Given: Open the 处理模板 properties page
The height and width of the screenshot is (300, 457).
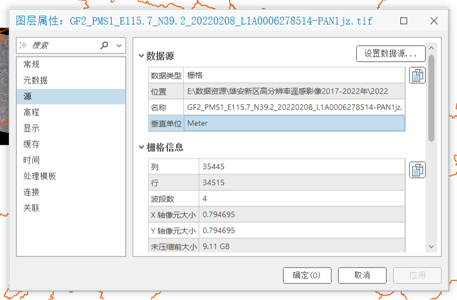Looking at the screenshot, I should [x=71, y=176].
